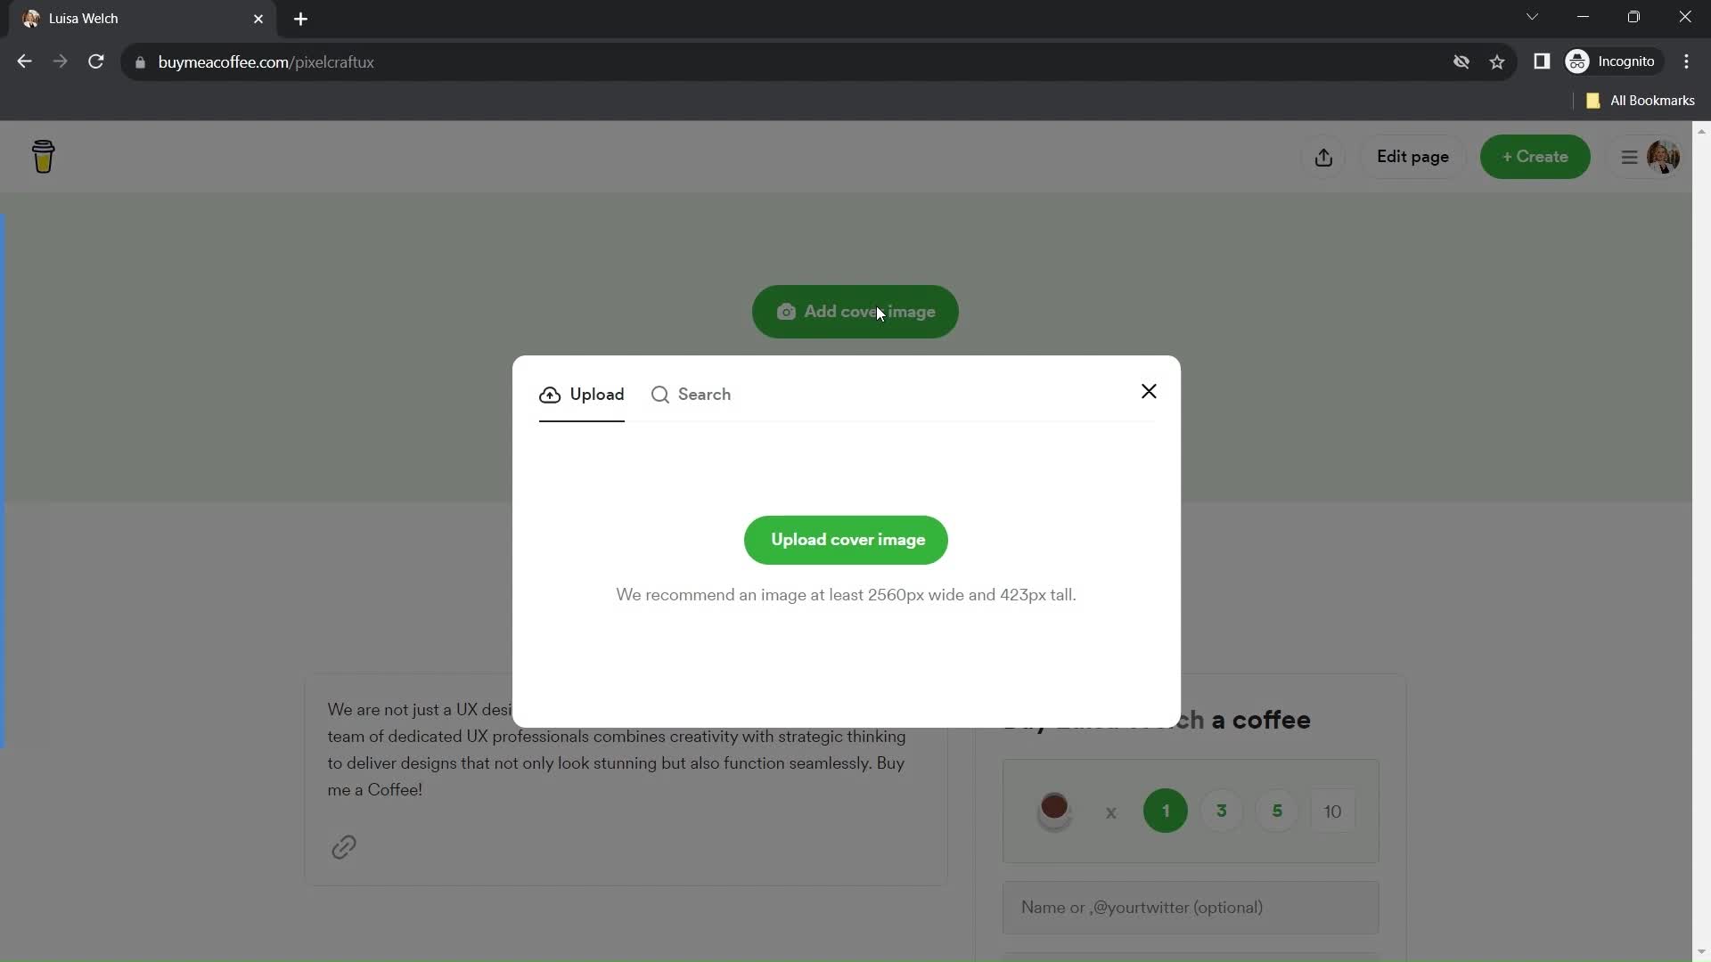
Task: Click Upload cover image button
Action: pyautogui.click(x=846, y=539)
